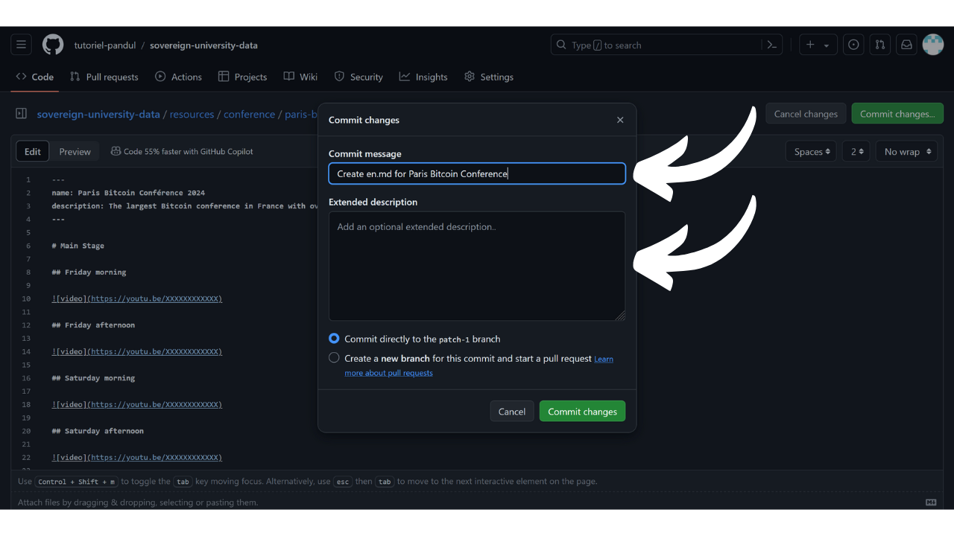The image size is (954, 536).
Task: Click the markdown support icon
Action: coord(931,502)
